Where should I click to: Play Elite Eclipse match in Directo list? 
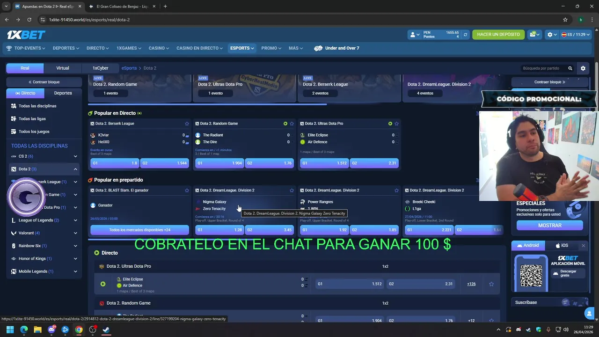(103, 284)
